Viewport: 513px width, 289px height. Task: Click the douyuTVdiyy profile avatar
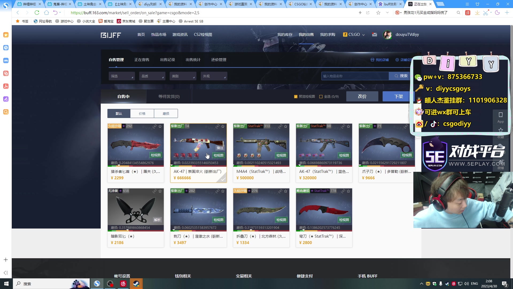click(387, 35)
